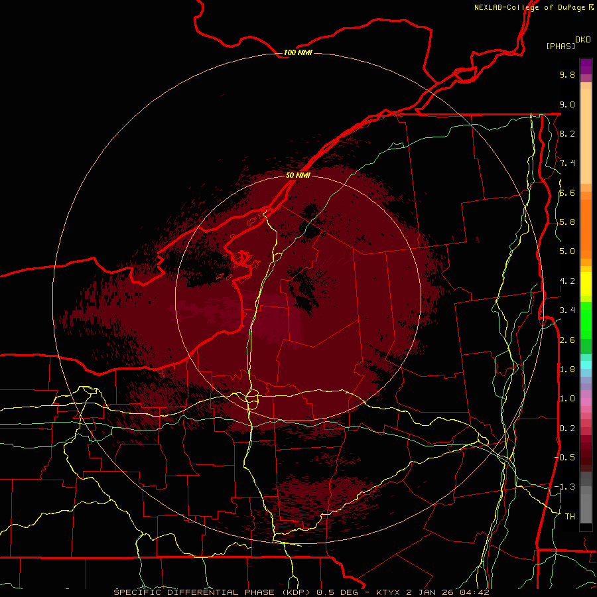Click the 0.2 value on color scale
The height and width of the screenshot is (597, 597).
pyautogui.click(x=567, y=429)
